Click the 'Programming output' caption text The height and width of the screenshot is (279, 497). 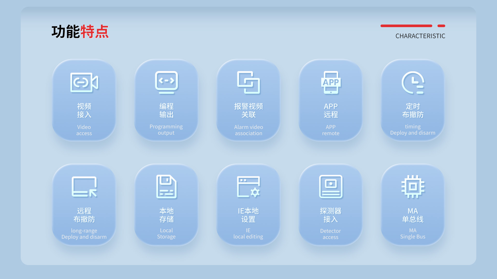[166, 130]
